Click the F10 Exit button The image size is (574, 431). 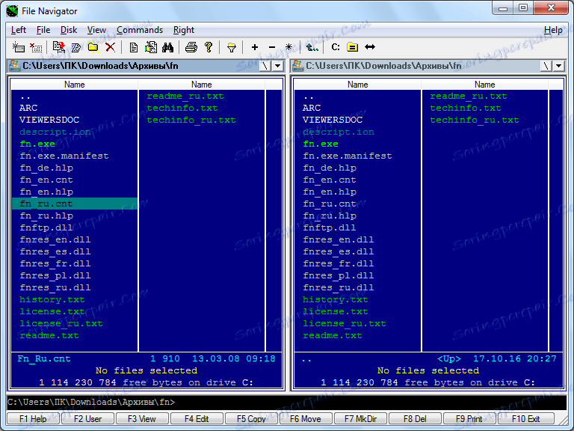click(525, 418)
